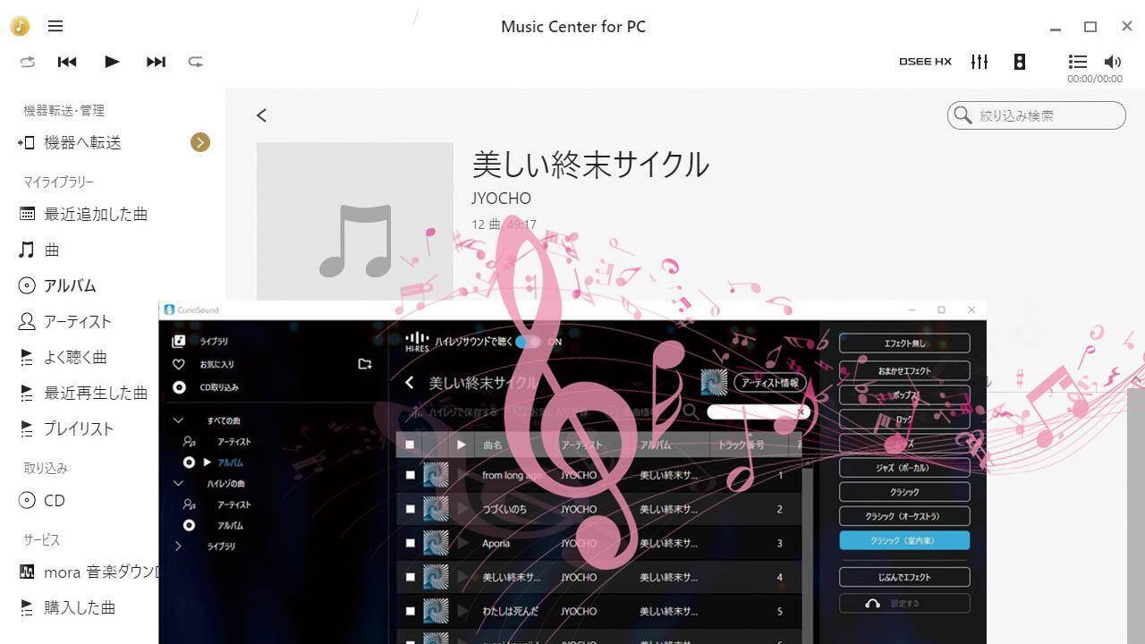Select the クラシック（室内楽） effect
Screen dimensions: 1145x644
coord(904,540)
